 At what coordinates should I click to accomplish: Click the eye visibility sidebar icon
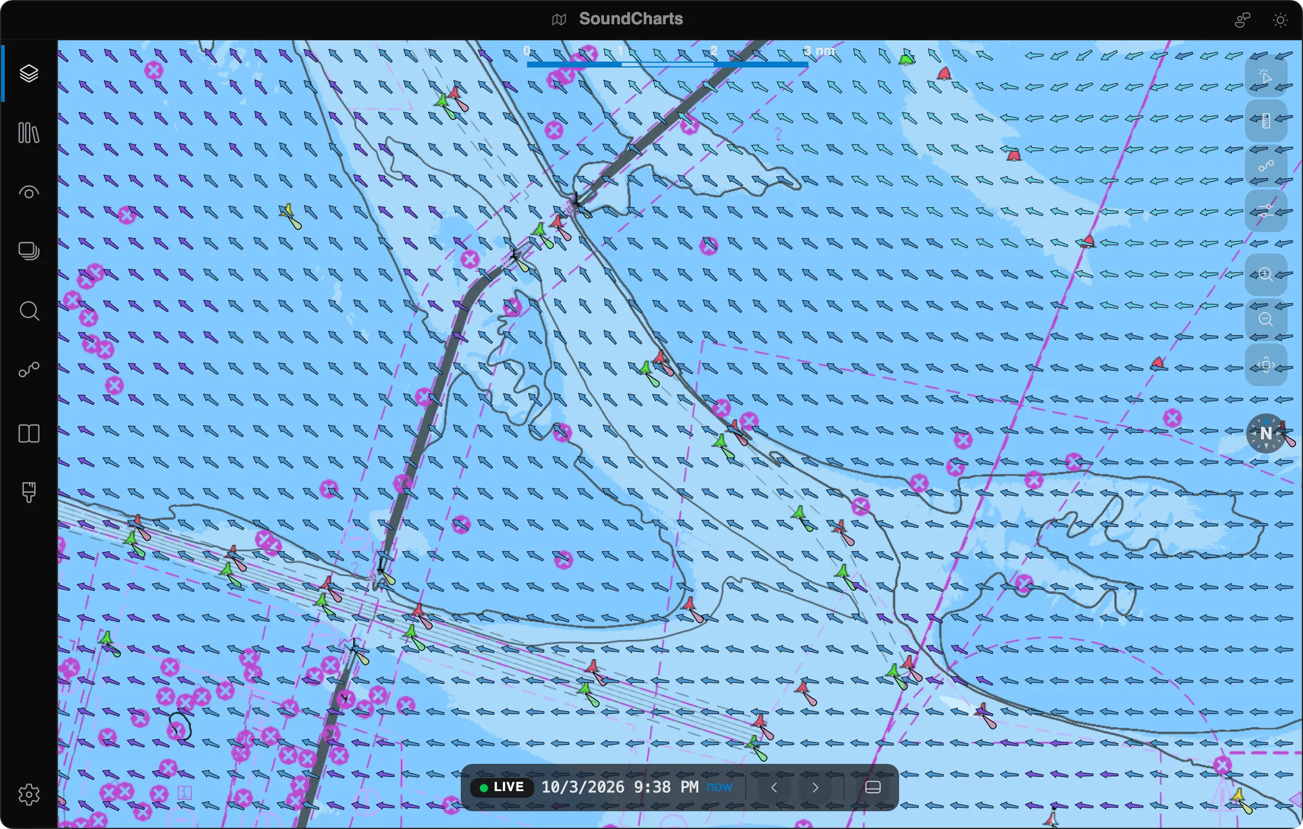point(28,192)
